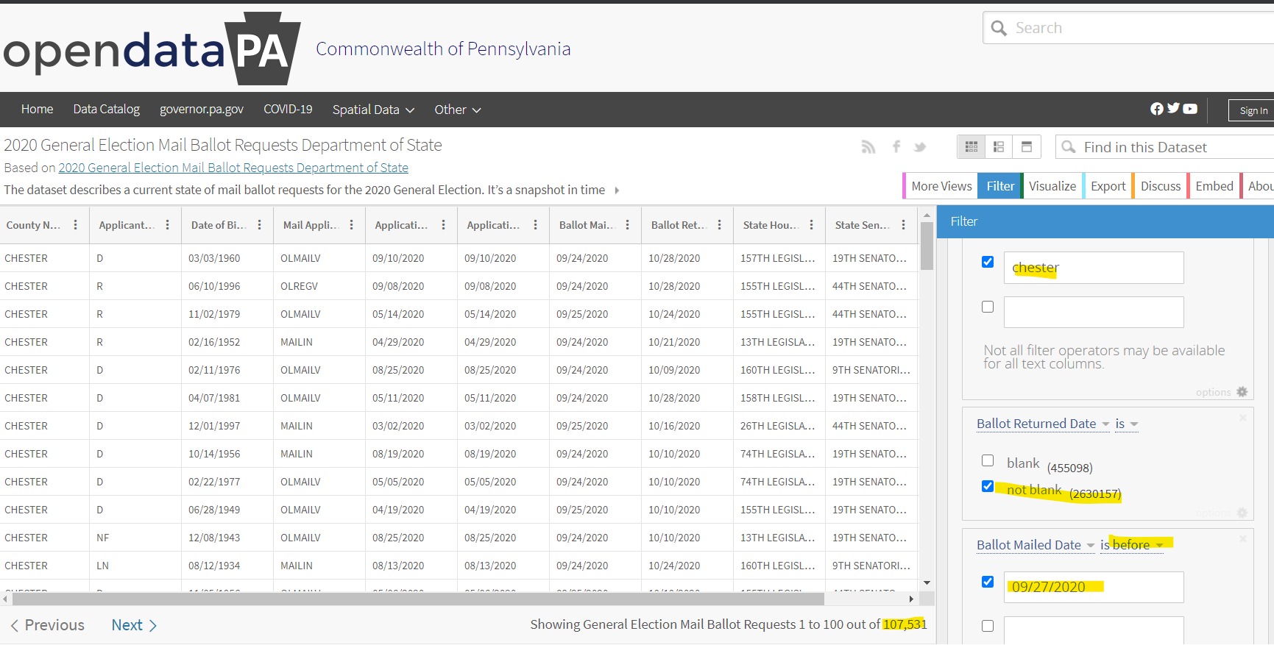The width and height of the screenshot is (1274, 645).
Task: Click the 09/27/2020 date input field
Action: click(x=1094, y=587)
